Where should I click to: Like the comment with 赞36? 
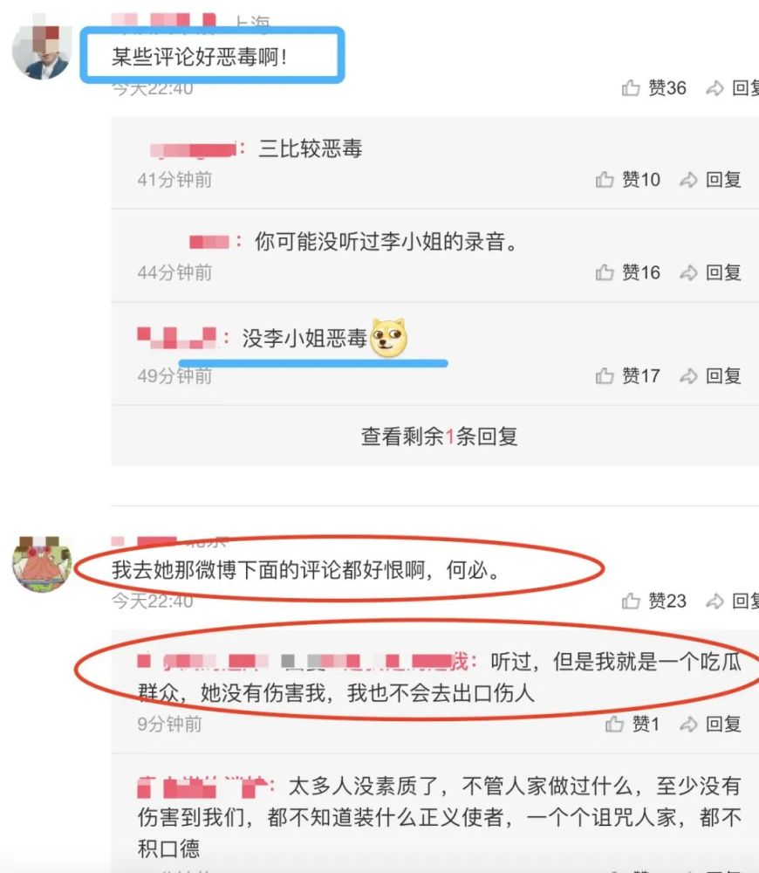coord(653,88)
